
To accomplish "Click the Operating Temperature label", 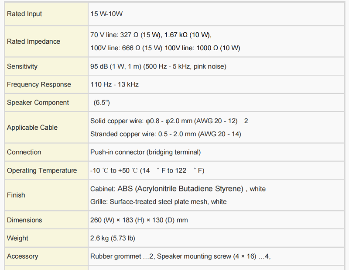I will pos(42,170).
